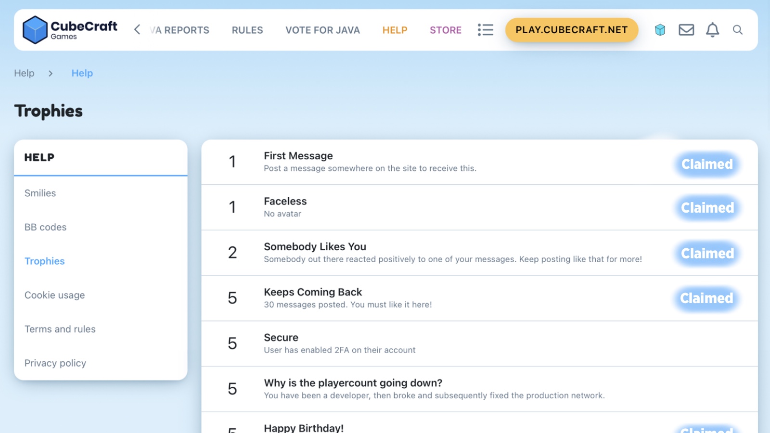Screen dimensions: 770x433
Task: Click the Faceless trophy title
Action: pyautogui.click(x=285, y=201)
